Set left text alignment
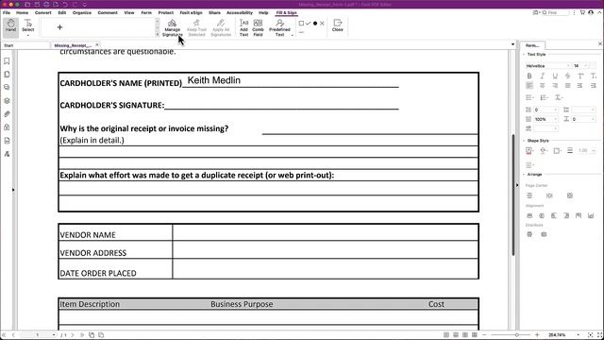This screenshot has width=604, height=340. (529, 86)
